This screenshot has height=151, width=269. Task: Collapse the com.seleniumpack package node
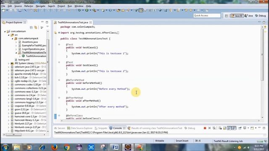13,39
